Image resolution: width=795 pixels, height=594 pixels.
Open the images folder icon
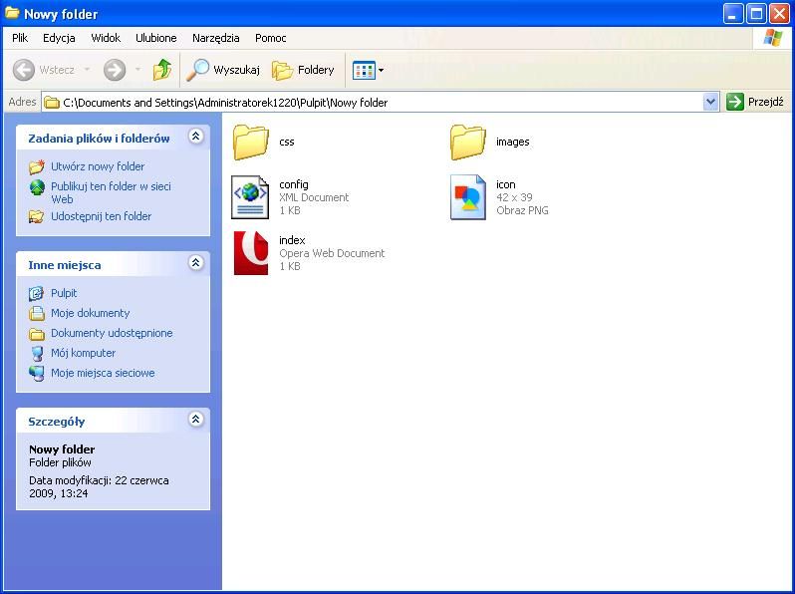[467, 143]
